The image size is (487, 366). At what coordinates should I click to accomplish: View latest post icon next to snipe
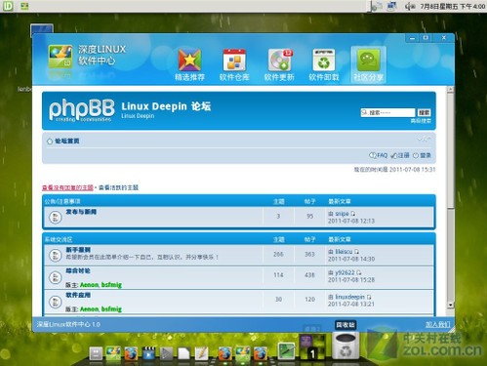(353, 214)
